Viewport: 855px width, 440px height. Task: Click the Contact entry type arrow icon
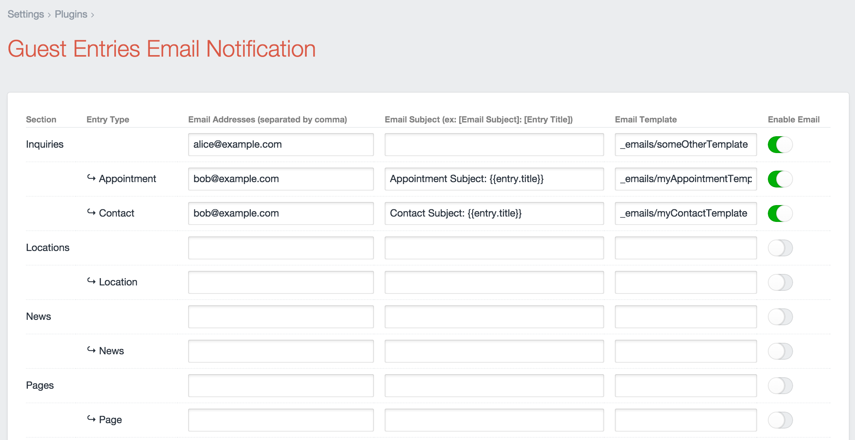[91, 212]
